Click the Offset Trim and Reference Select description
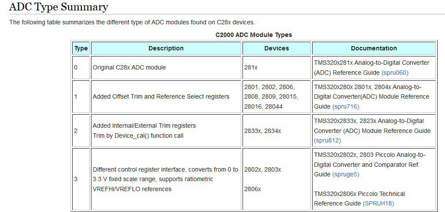This screenshot has width=445, height=212. (x=161, y=96)
